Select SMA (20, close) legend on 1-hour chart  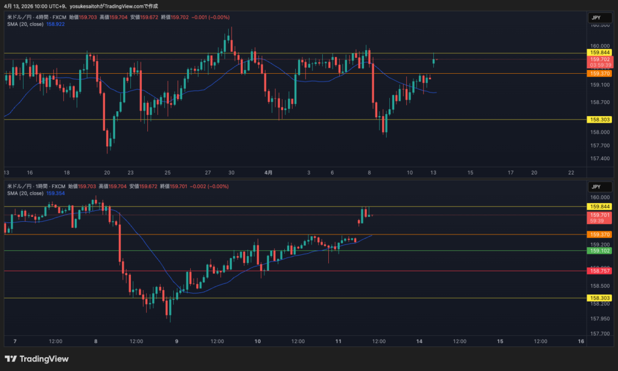(x=24, y=193)
